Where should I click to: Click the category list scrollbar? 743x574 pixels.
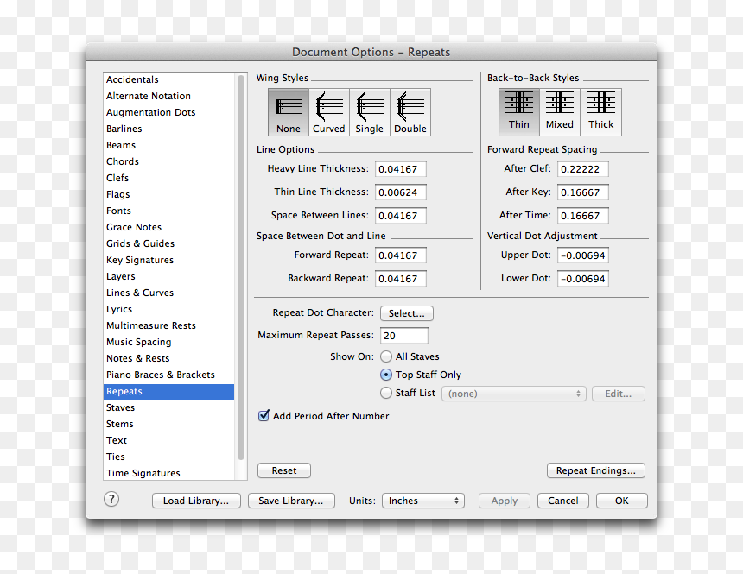click(241, 268)
